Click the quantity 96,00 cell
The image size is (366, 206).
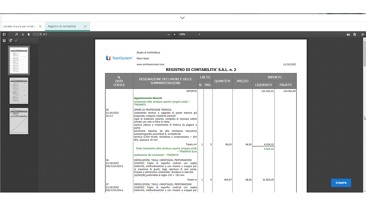(228, 144)
